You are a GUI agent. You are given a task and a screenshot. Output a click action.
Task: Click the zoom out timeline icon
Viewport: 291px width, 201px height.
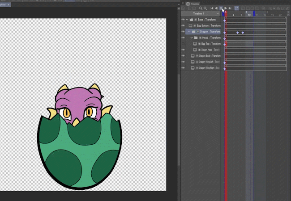click(200, 8)
